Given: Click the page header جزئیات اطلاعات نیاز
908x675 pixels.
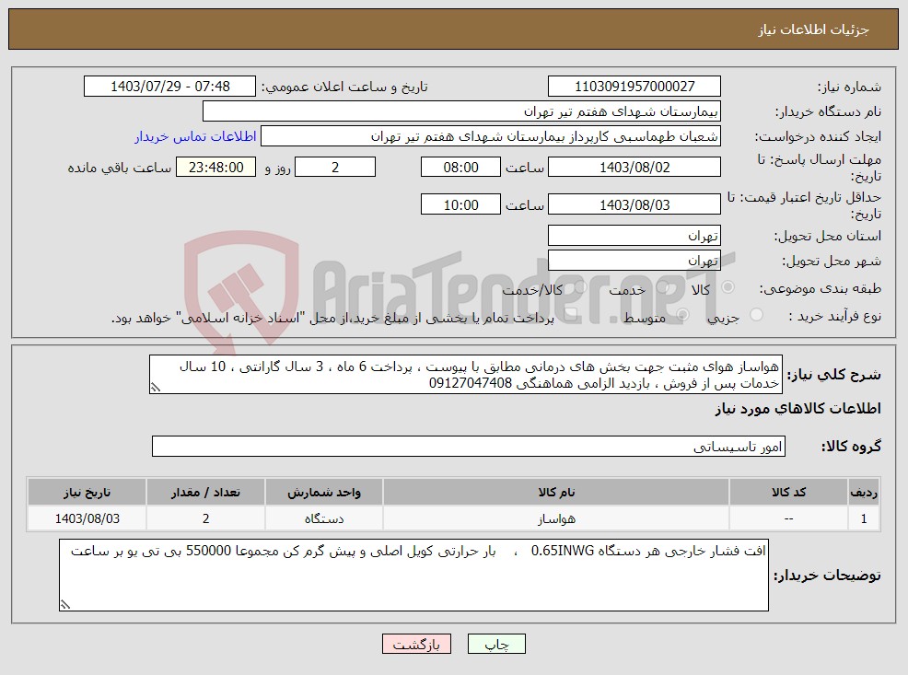Looking at the screenshot, I should (x=814, y=29).
